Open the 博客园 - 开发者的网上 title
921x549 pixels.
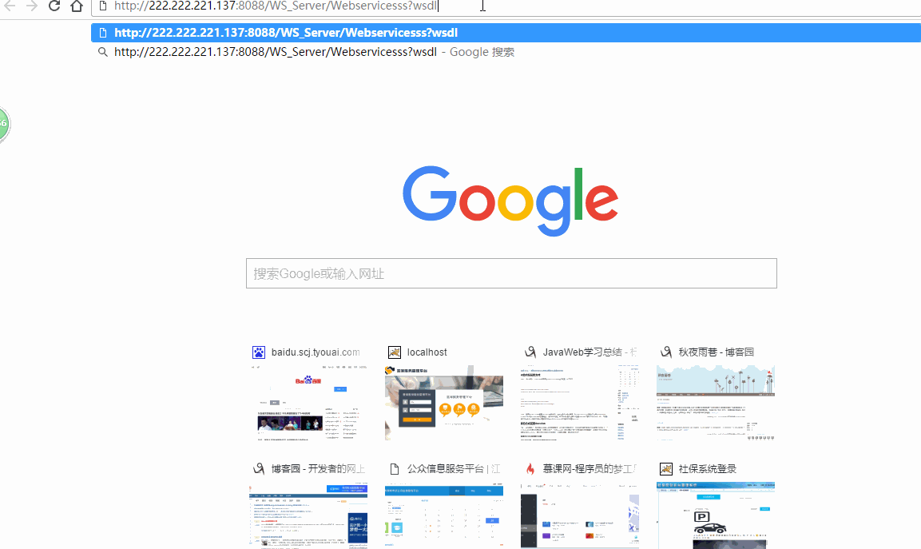click(318, 468)
